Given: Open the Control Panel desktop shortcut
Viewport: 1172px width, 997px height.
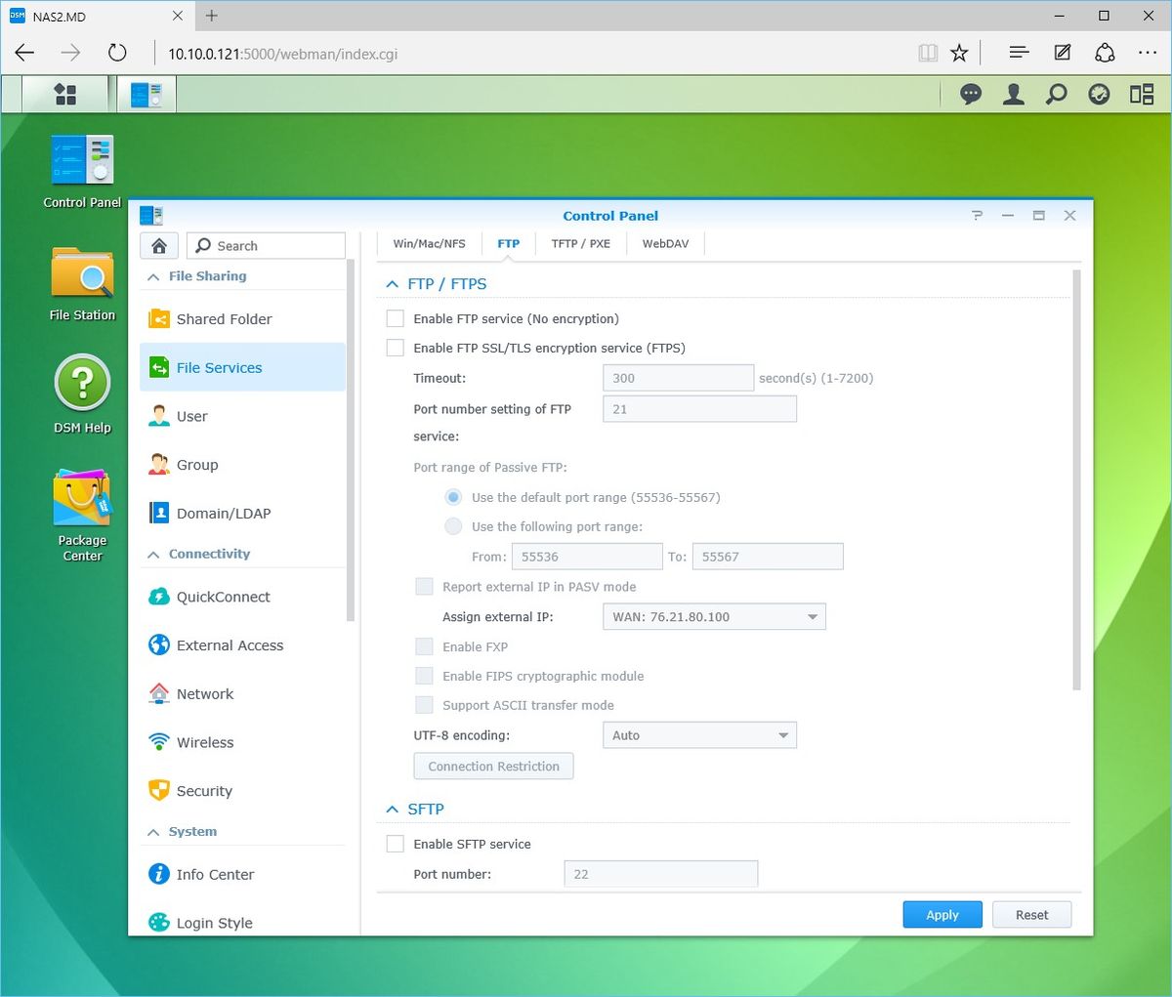Looking at the screenshot, I should [x=82, y=171].
